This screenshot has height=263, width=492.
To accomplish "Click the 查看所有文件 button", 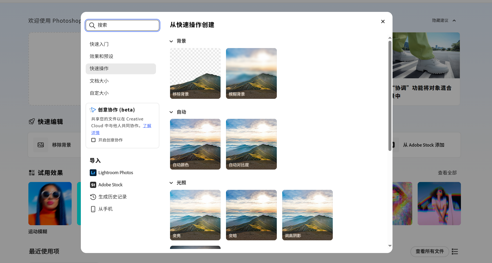I will pos(429,251).
